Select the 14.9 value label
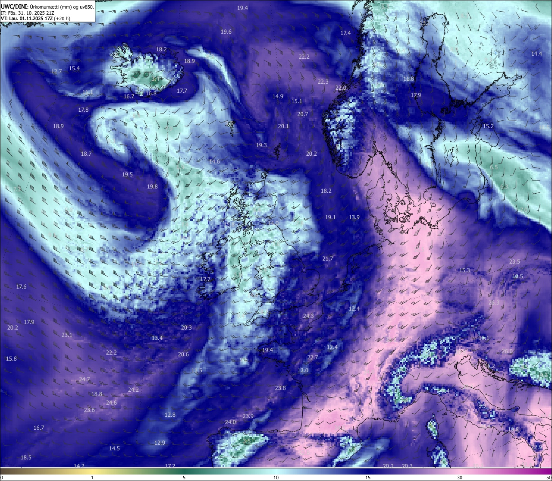Screen dimensions: 552x481 click(x=278, y=96)
